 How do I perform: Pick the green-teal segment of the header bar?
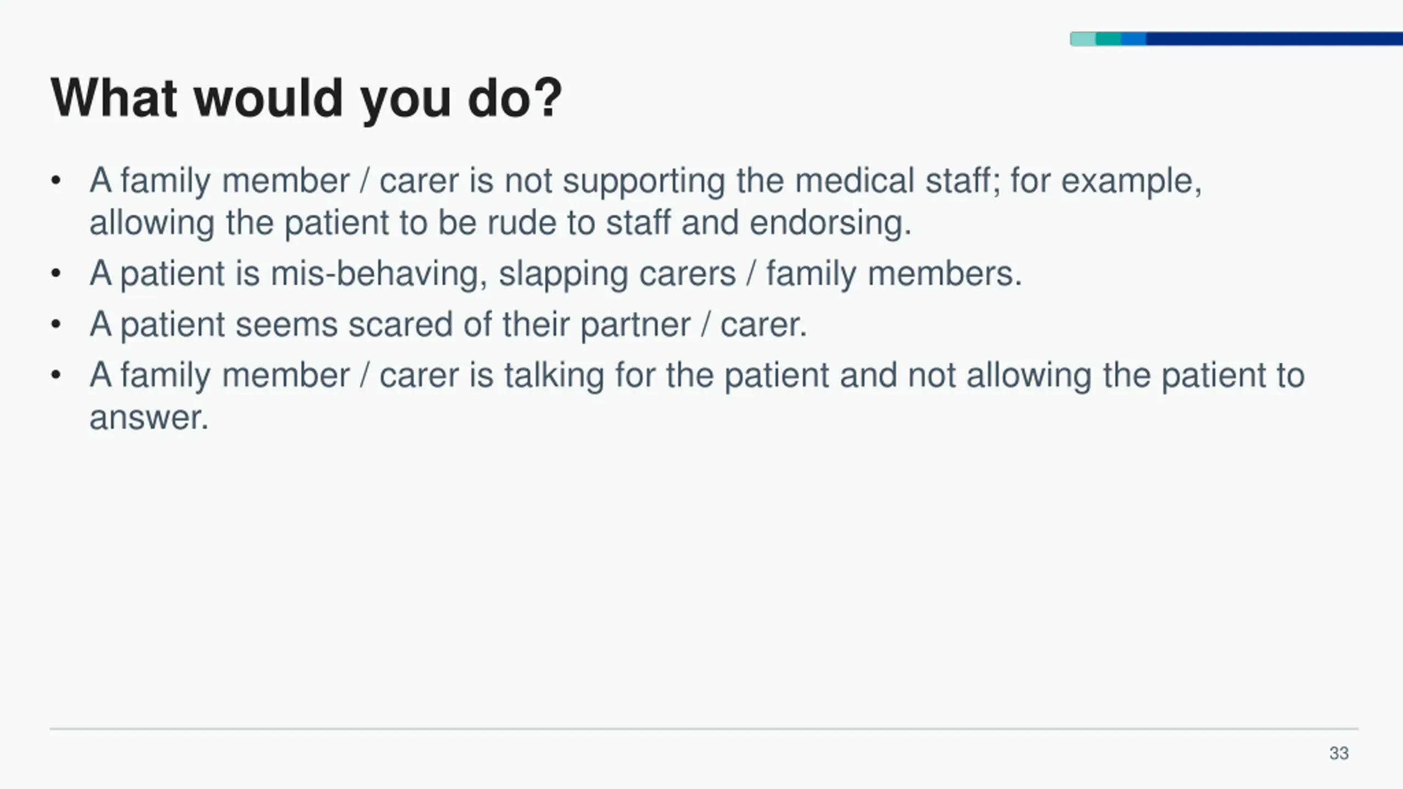coord(1108,39)
